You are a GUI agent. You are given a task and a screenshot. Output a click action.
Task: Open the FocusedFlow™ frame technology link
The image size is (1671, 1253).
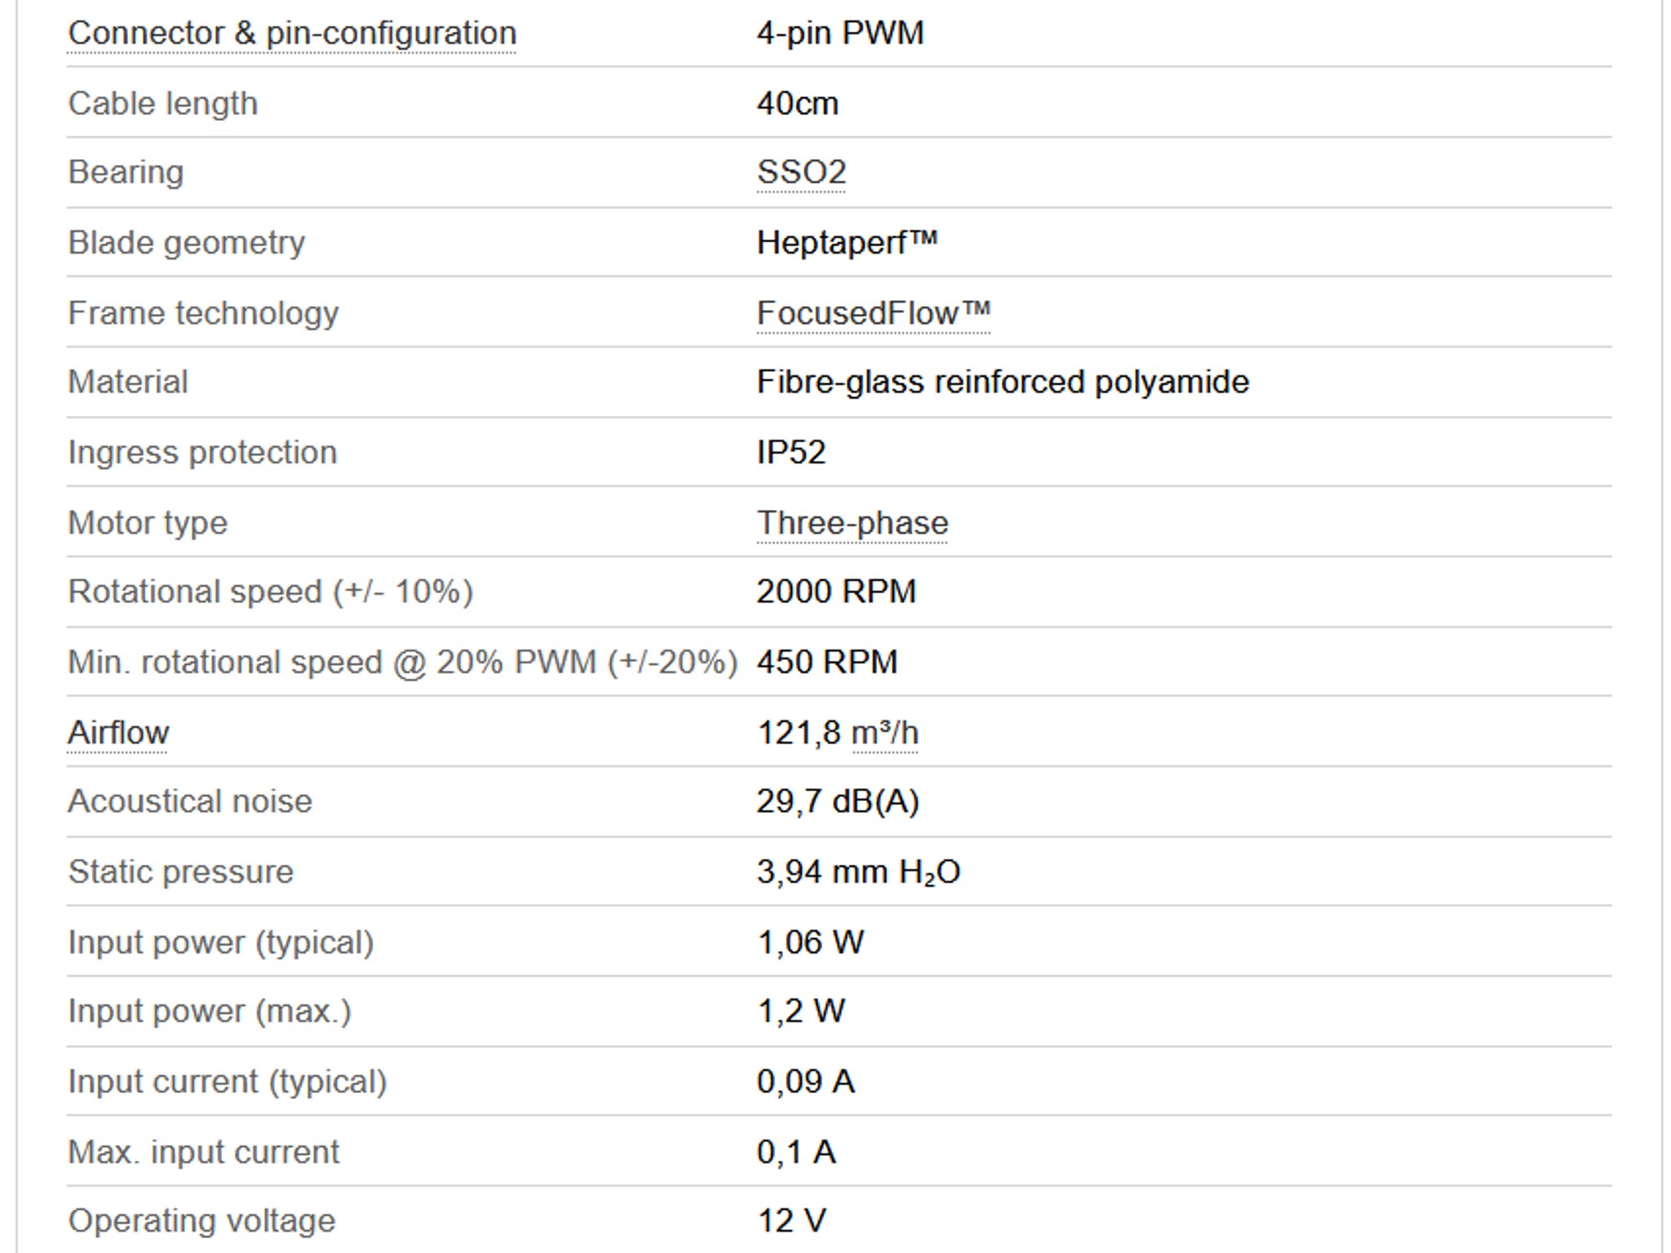pos(874,313)
